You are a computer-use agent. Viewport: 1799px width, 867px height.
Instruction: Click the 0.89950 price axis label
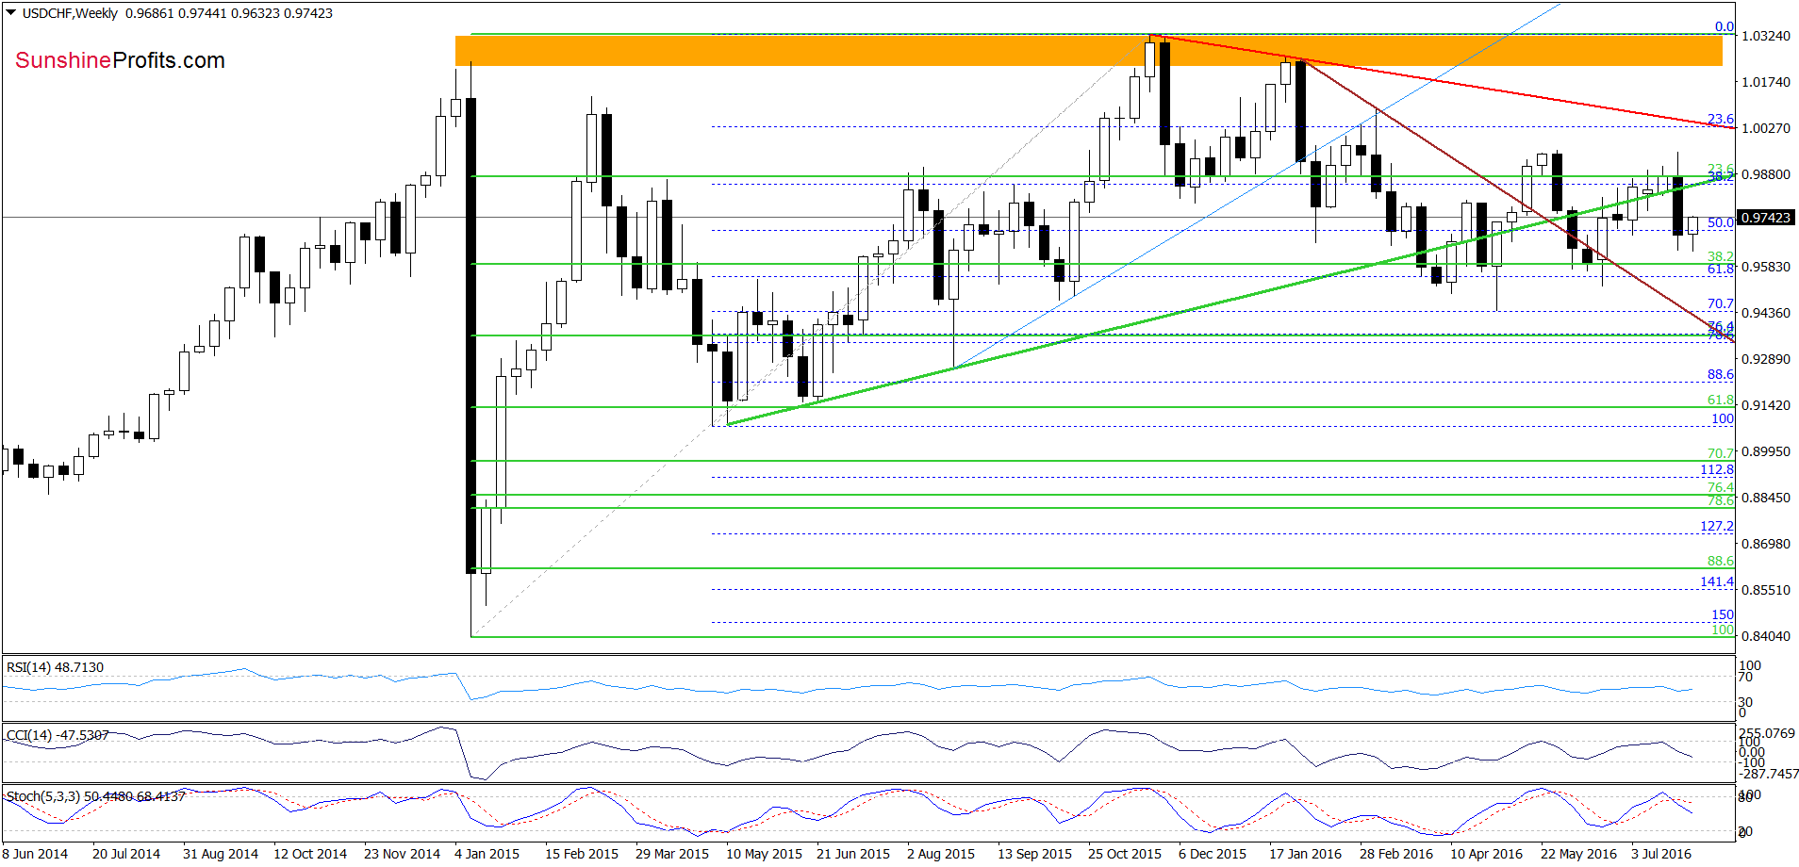pos(1765,451)
